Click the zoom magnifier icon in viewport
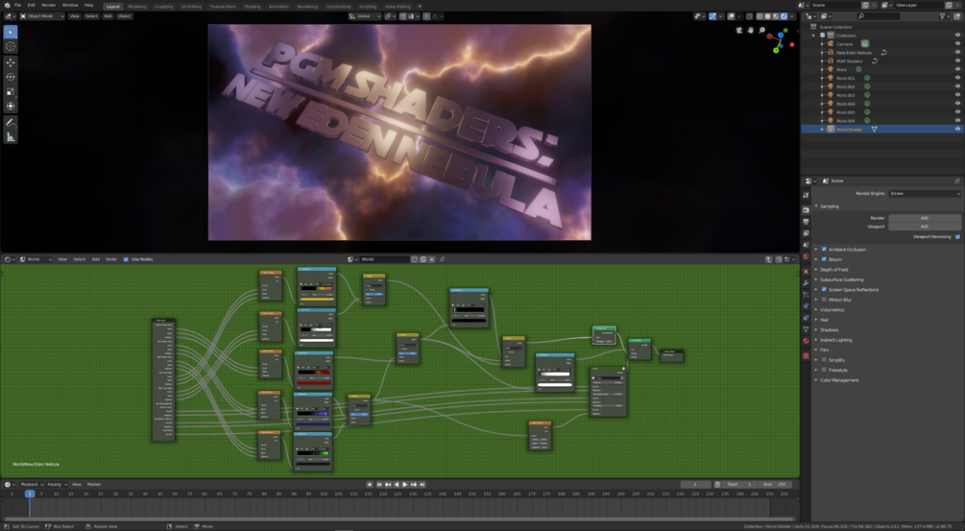 click(x=761, y=30)
